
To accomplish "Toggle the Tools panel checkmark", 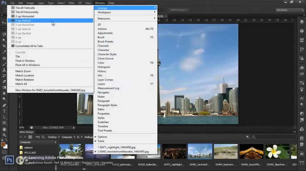I will point(101,141).
